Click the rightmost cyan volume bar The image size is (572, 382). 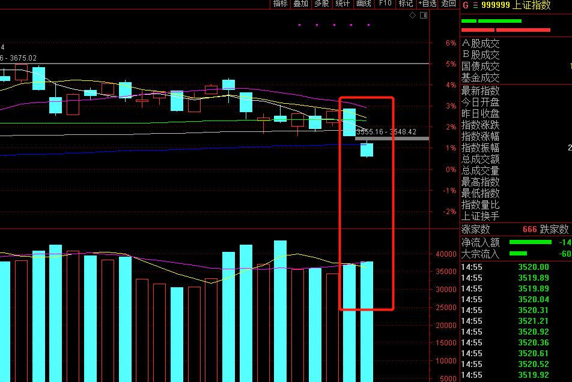(x=367, y=321)
